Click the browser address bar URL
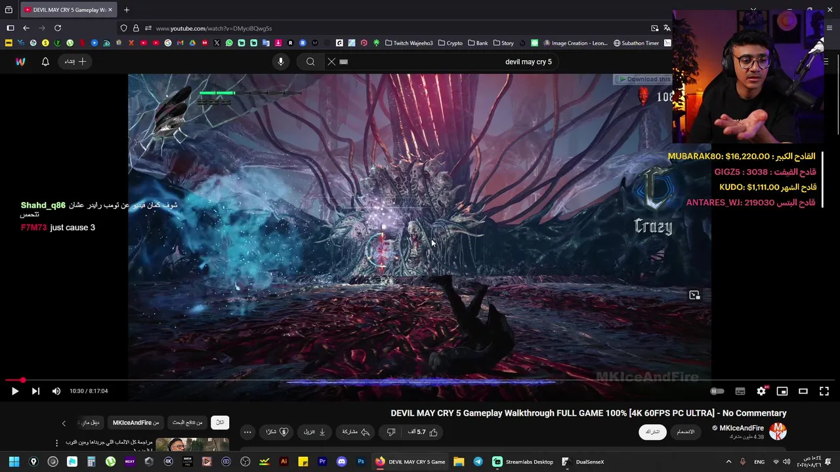Viewport: 840px width, 472px height. (x=214, y=28)
